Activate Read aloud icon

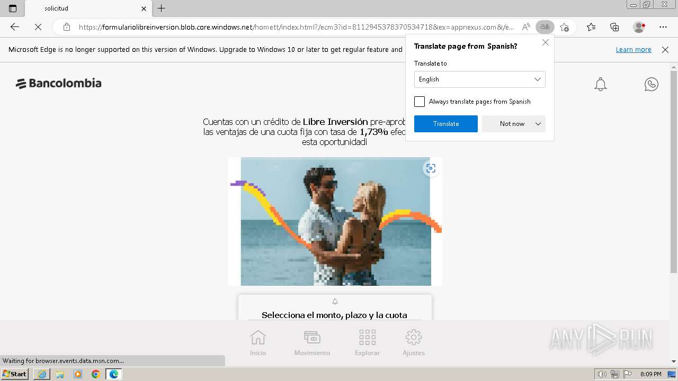(x=526, y=27)
